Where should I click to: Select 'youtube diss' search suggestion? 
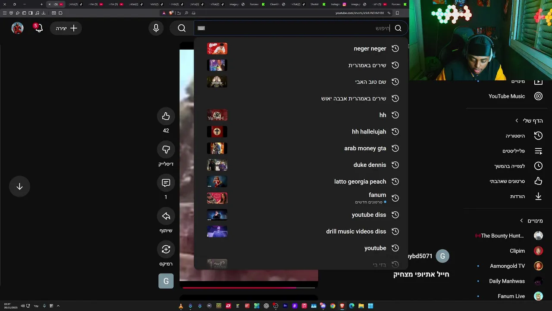pos(301,215)
